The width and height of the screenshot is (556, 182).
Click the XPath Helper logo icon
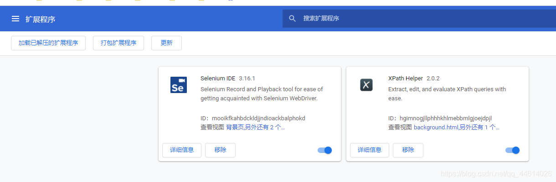coord(366,84)
